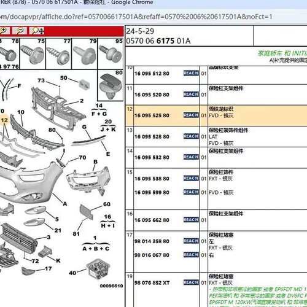Select part number 98 016 067 80

point(152,255)
